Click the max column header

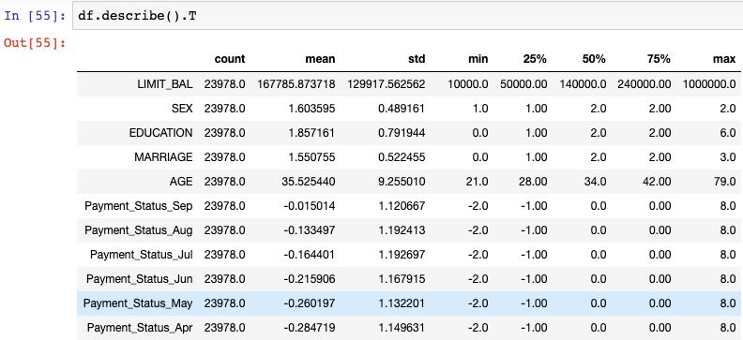tap(725, 59)
